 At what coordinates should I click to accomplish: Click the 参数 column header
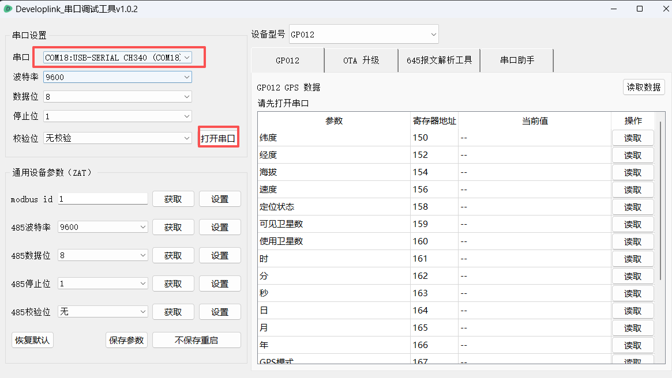pos(334,121)
